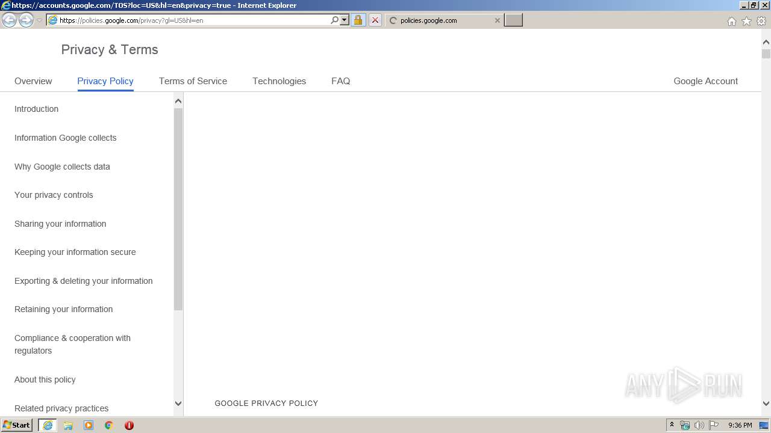Click the security lock icon
The width and height of the screenshot is (771, 433).
[358, 20]
